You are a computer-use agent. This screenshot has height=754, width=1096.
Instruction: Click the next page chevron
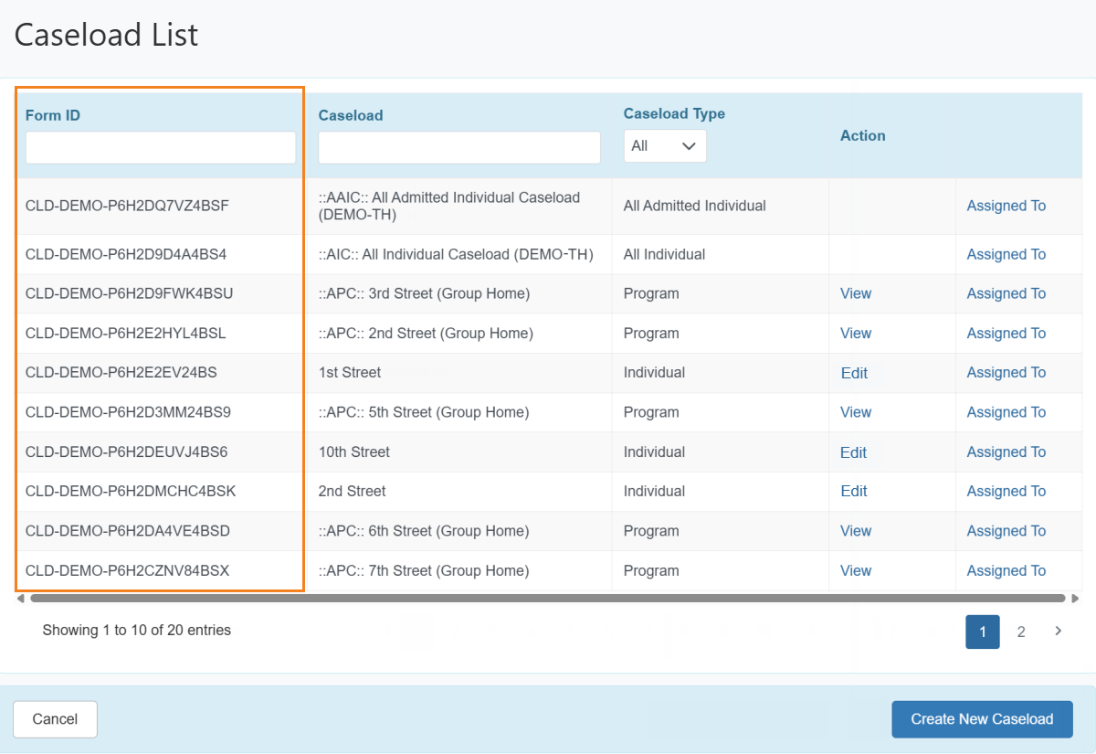tap(1059, 631)
